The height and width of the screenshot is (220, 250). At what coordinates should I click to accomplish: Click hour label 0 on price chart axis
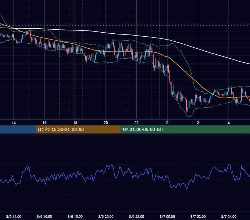[x=167, y=123]
